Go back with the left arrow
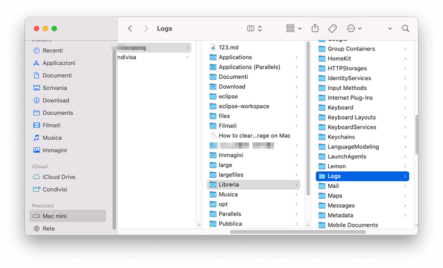 (130, 29)
